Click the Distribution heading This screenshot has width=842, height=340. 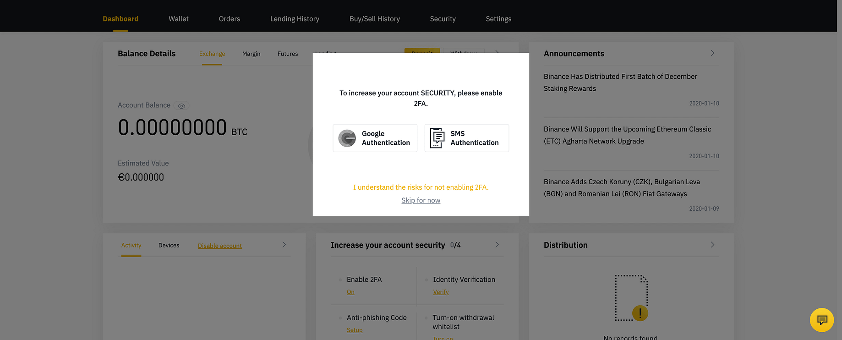click(x=566, y=245)
